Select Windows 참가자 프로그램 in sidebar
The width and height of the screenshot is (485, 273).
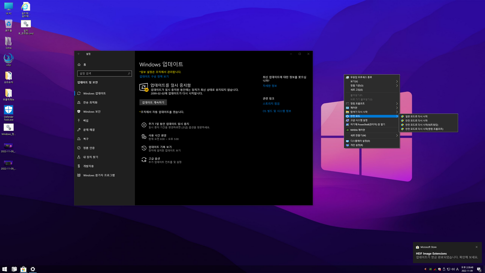[x=104, y=175]
